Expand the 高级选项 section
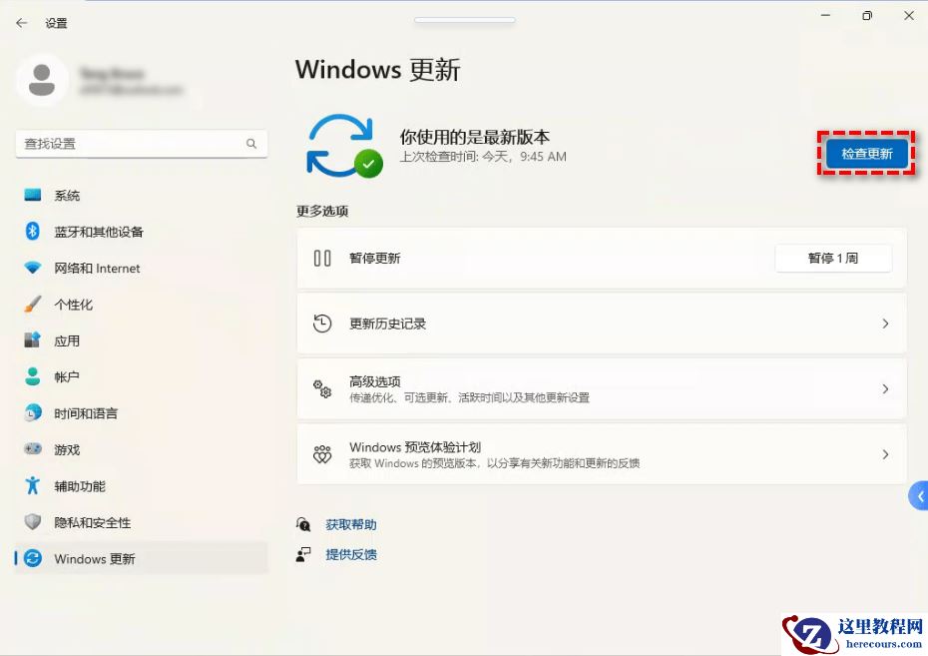Image resolution: width=928 pixels, height=656 pixels. 885,388
